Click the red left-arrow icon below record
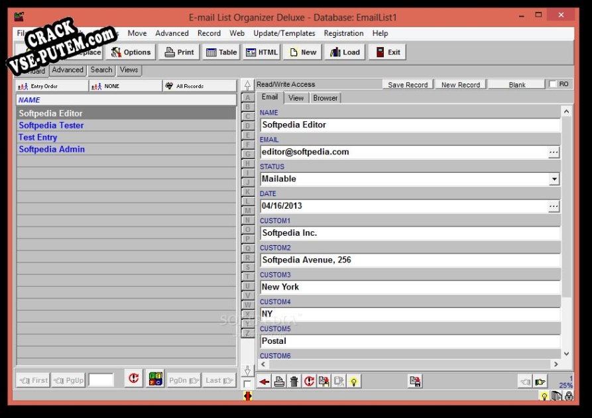Image resolution: width=592 pixels, height=418 pixels. pyautogui.click(x=265, y=382)
